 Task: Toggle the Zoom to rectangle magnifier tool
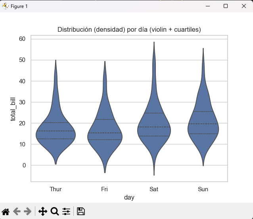tap(55, 211)
